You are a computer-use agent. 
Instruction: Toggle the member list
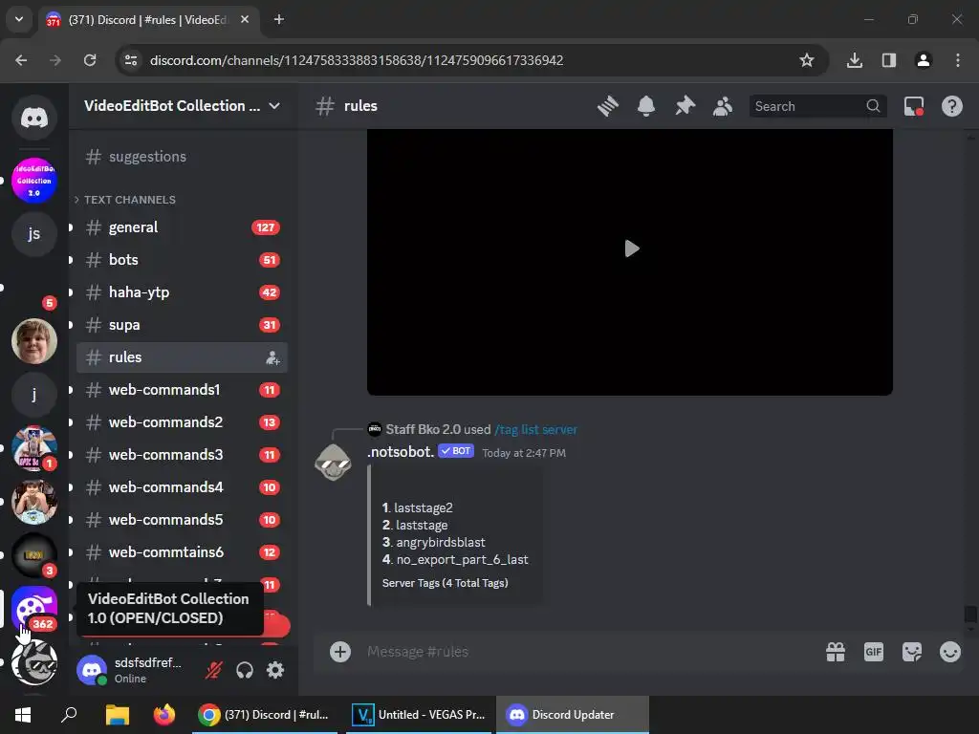pos(723,106)
